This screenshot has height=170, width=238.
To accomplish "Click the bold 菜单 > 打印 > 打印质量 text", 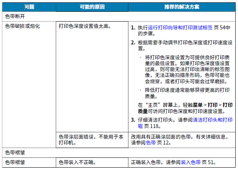I will 185,108.
